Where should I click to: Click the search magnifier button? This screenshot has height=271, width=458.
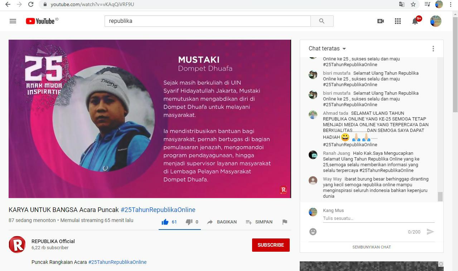pos(322,21)
